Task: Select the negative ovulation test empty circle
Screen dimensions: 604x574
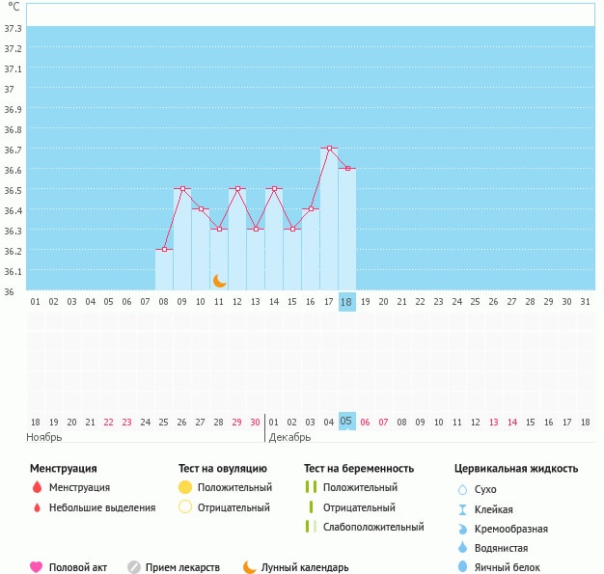Action: (185, 507)
